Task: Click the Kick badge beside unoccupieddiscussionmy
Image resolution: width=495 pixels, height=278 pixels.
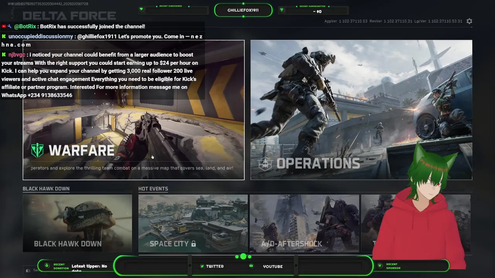Action: pos(4,36)
